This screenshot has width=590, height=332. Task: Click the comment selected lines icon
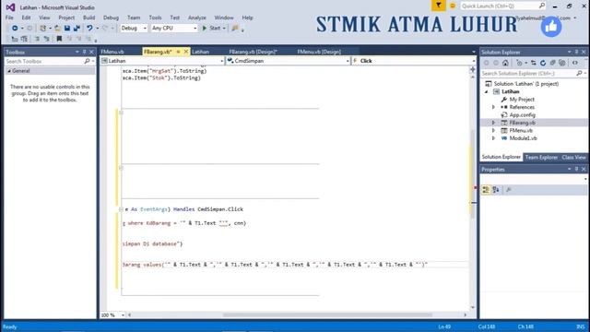[x=37, y=39]
